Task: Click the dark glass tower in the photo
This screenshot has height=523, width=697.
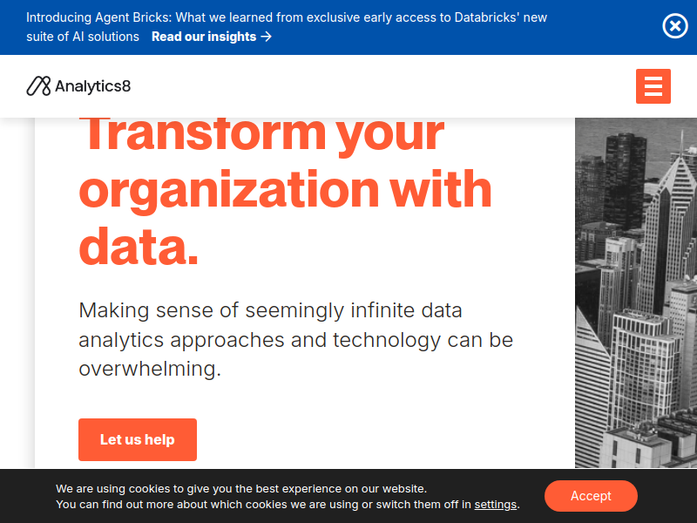Action: click(x=625, y=180)
